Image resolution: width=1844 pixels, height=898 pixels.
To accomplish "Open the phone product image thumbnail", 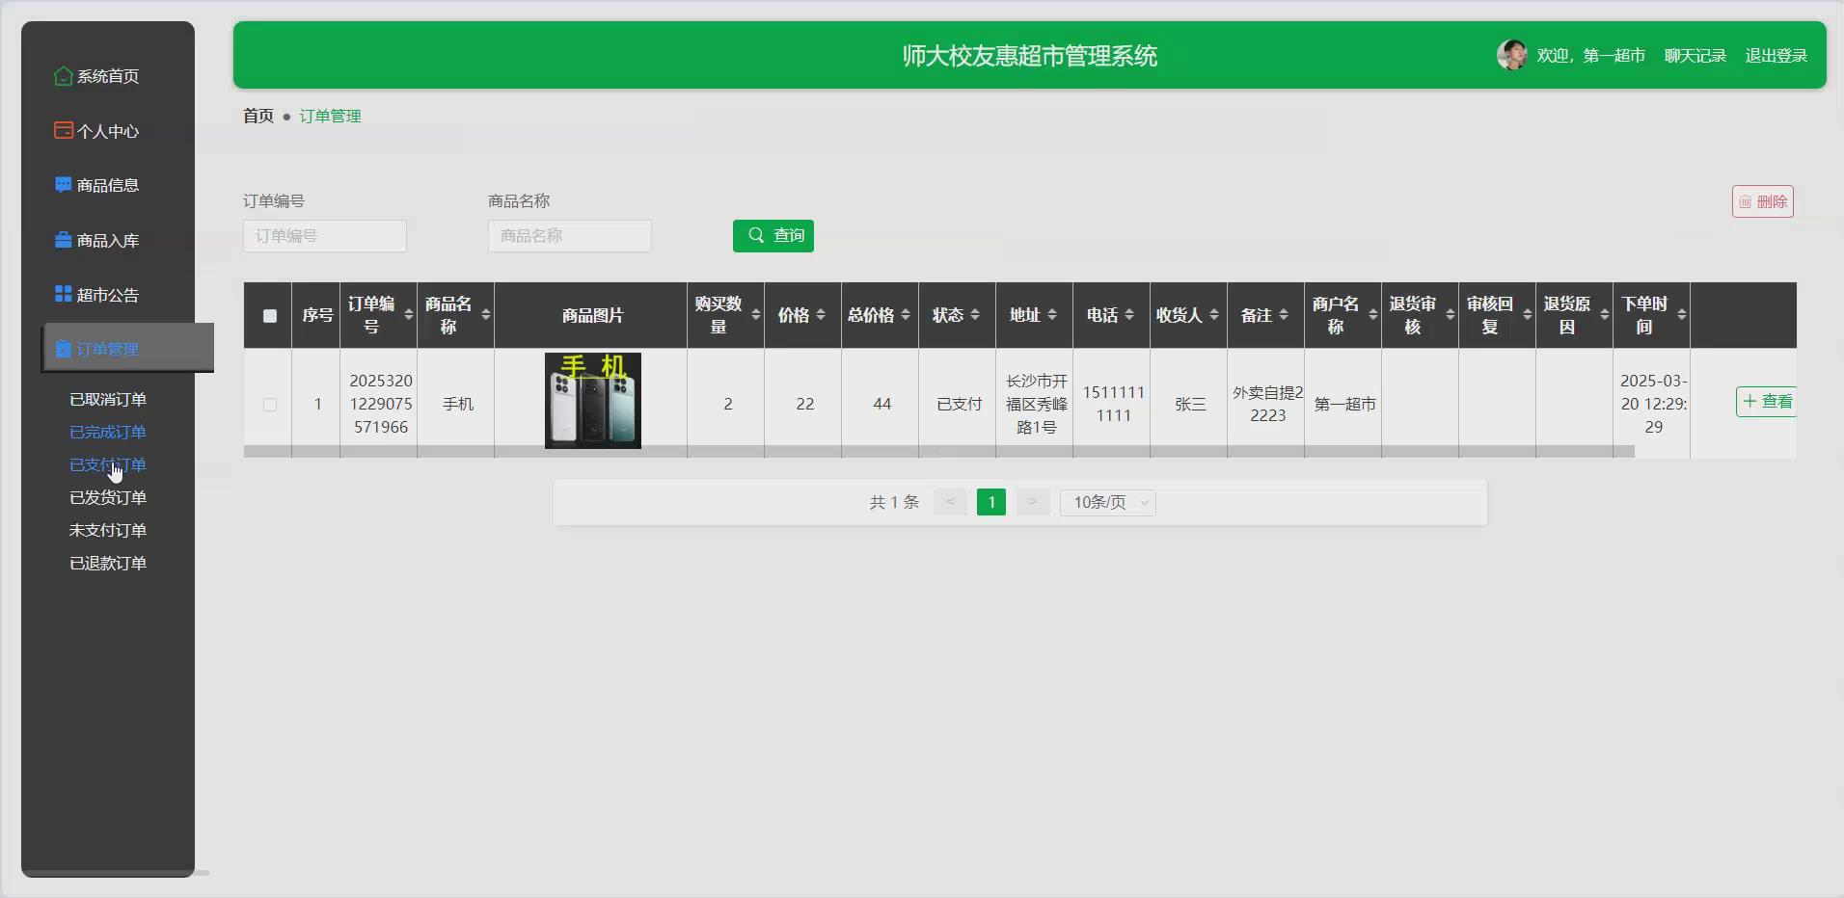I will tap(592, 401).
